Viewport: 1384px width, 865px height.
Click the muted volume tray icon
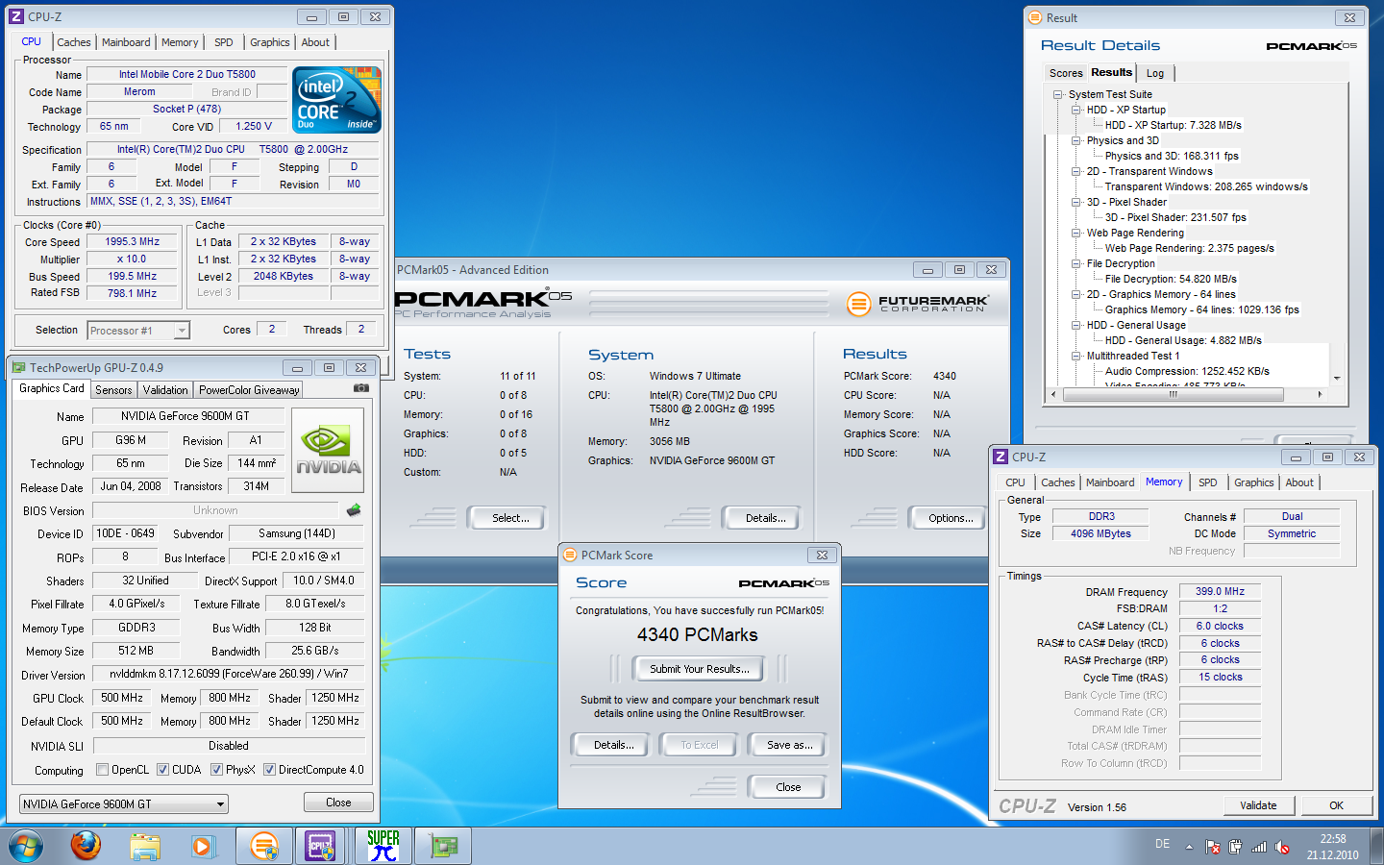click(1282, 847)
